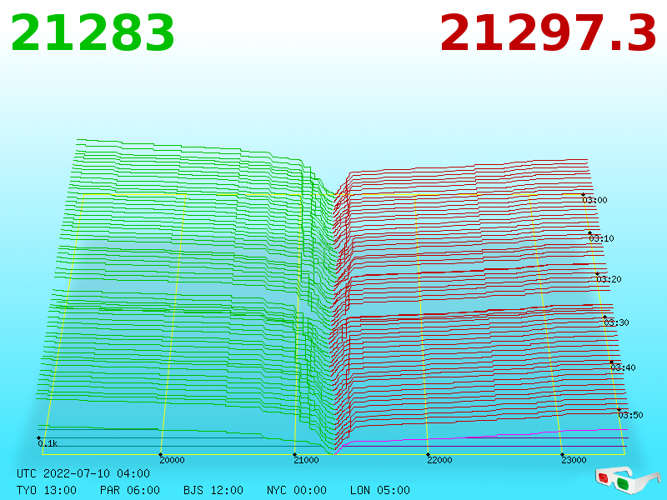Click the 20000 price axis label
Viewport: 667px width, 500px height.
pyautogui.click(x=172, y=460)
